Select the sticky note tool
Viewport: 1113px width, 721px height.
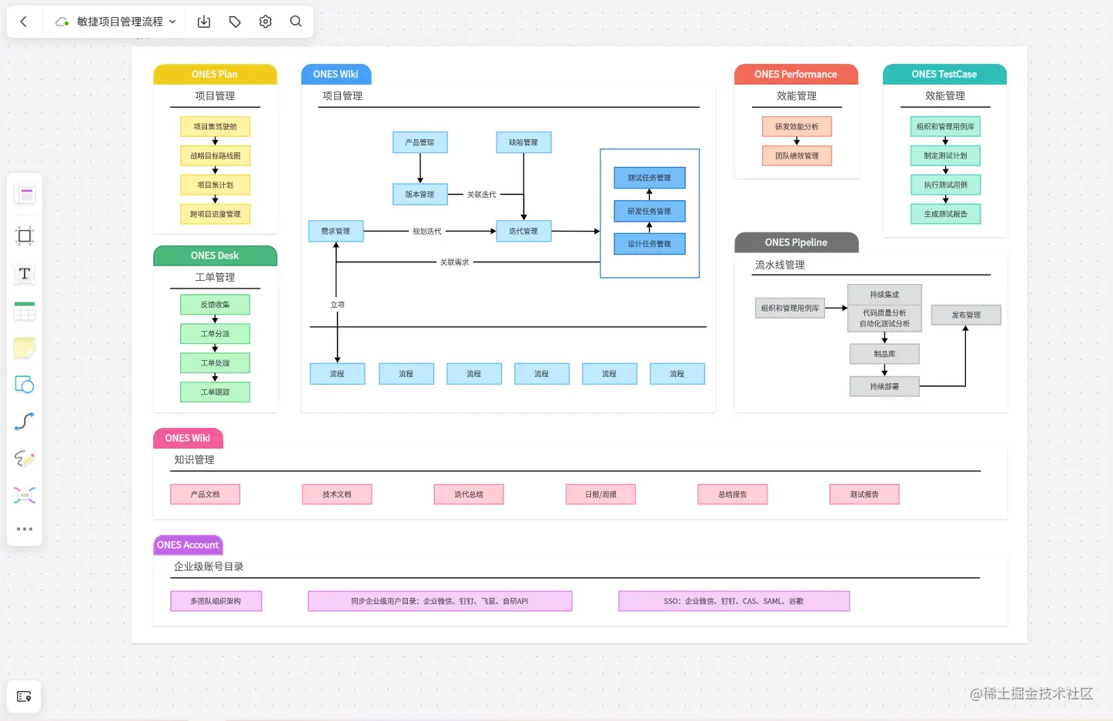point(25,348)
